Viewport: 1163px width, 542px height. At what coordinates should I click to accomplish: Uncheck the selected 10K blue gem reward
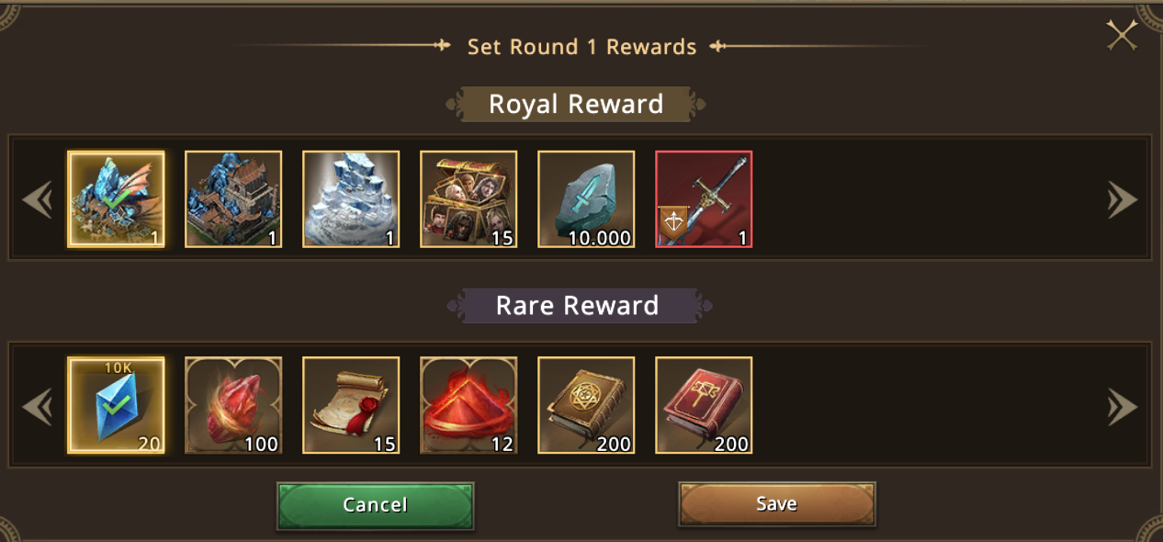pos(116,405)
